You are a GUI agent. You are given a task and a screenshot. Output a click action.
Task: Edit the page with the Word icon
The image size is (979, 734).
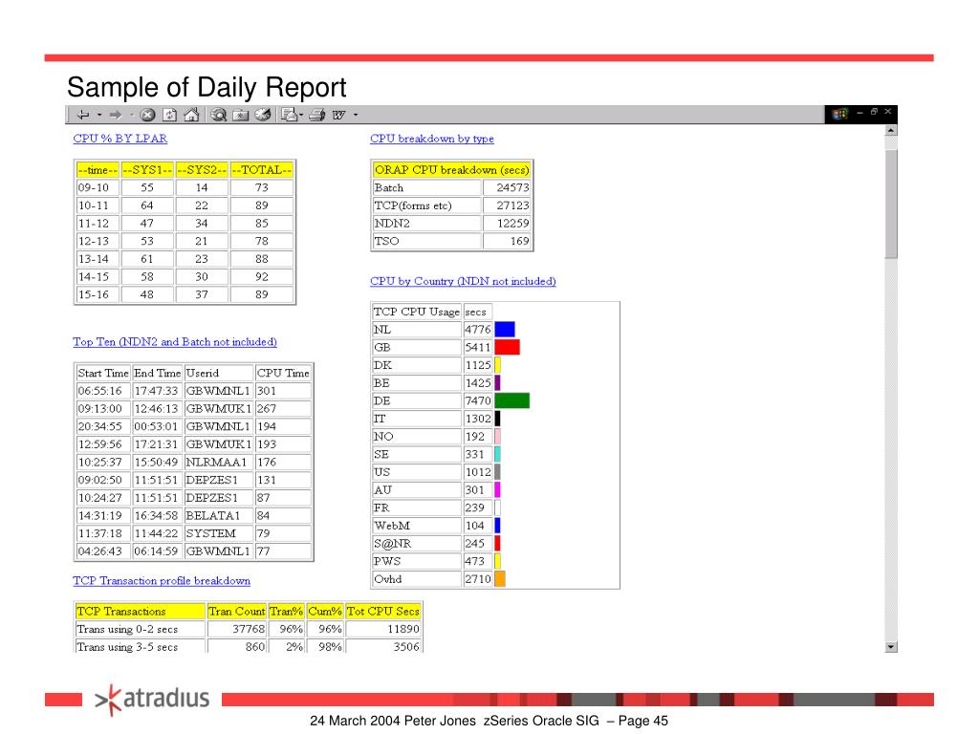339,115
